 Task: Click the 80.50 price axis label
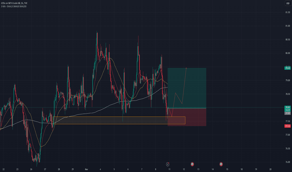click(x=288, y=39)
